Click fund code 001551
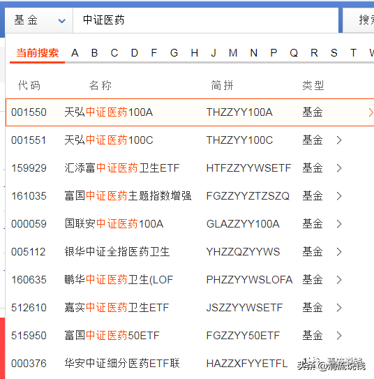The image size is (374, 379). coord(29,140)
